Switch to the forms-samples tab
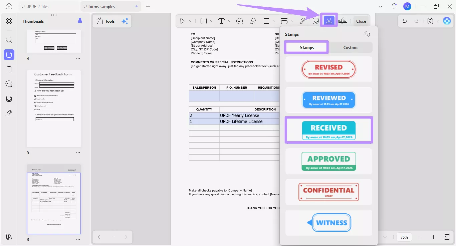The image size is (456, 246). [110, 6]
